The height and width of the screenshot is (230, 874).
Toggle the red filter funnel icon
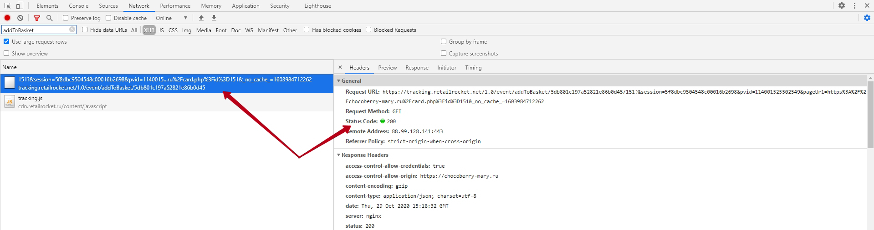(x=37, y=18)
